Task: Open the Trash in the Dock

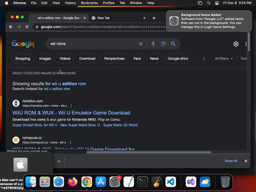Action: click(x=225, y=182)
